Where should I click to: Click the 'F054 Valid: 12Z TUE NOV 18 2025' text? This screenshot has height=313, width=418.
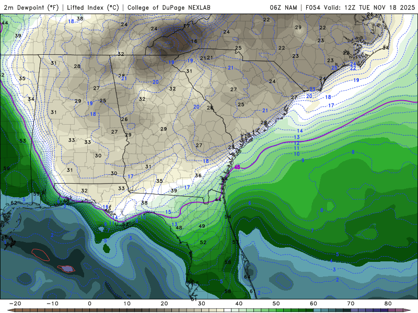[360, 7]
